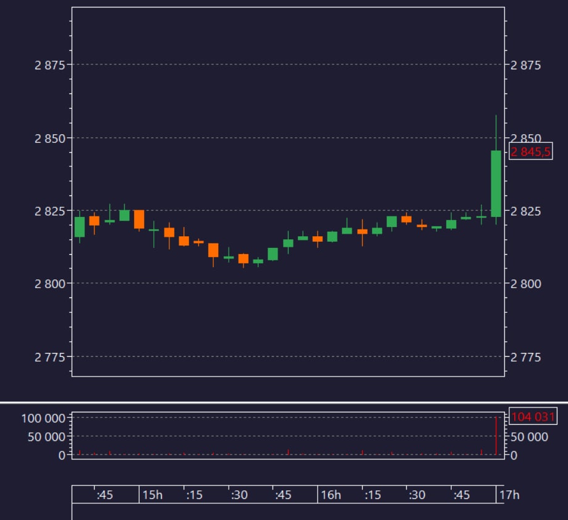Click the tall green candlestick at 17h
This screenshot has width=568, height=520.
pos(496,184)
